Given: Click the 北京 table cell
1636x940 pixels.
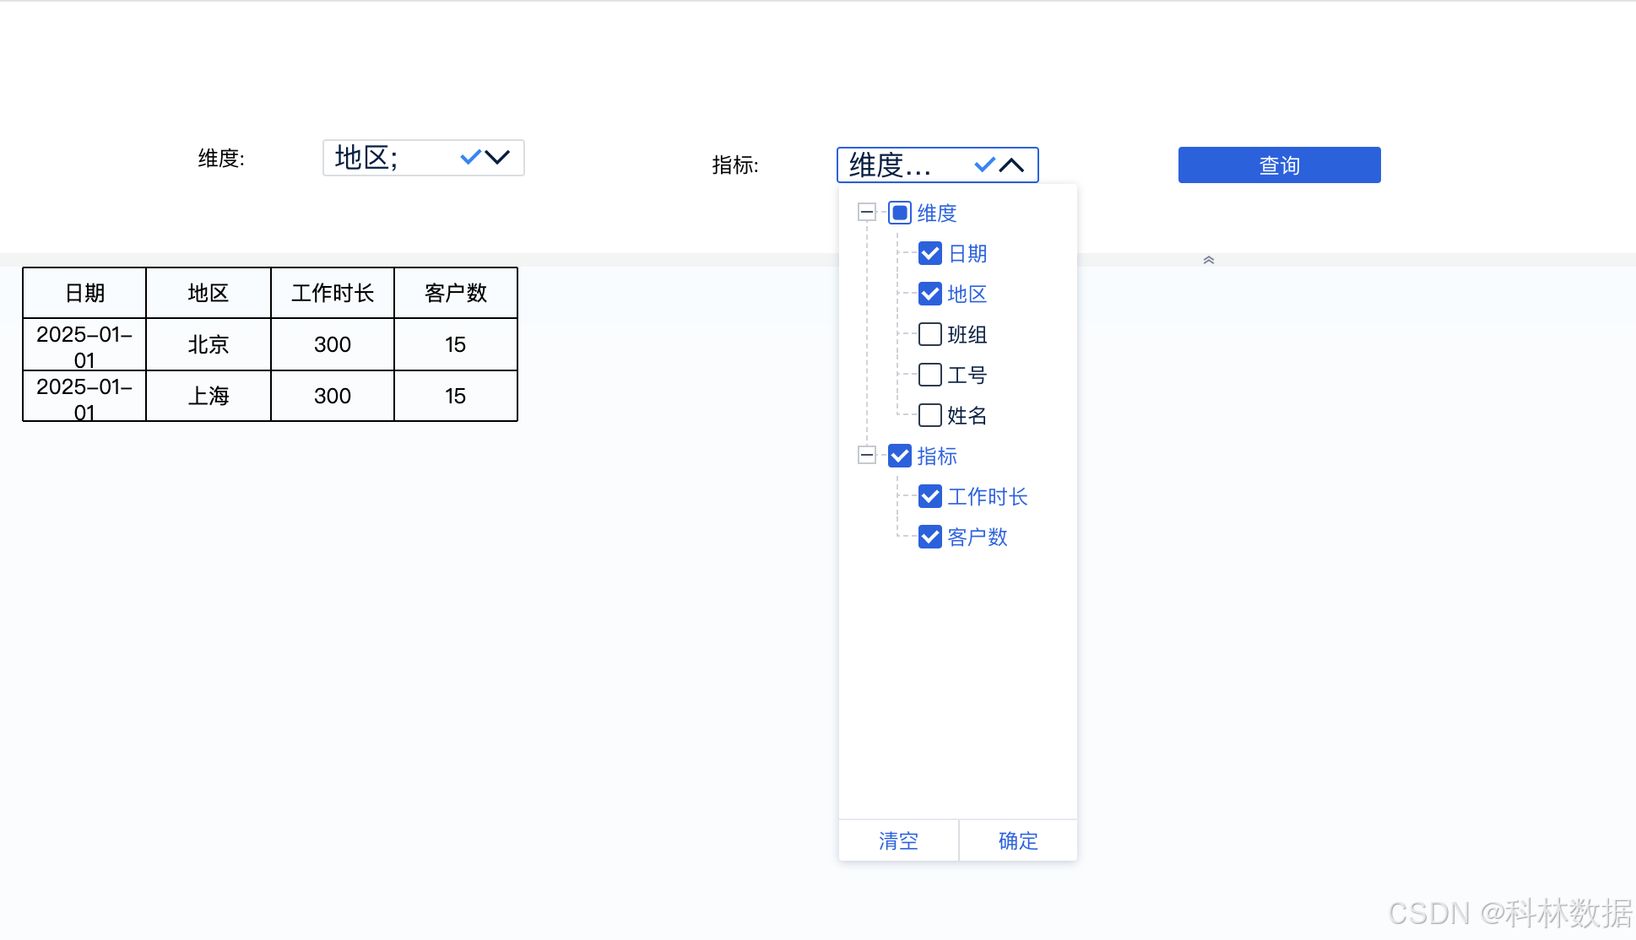Looking at the screenshot, I should point(209,344).
